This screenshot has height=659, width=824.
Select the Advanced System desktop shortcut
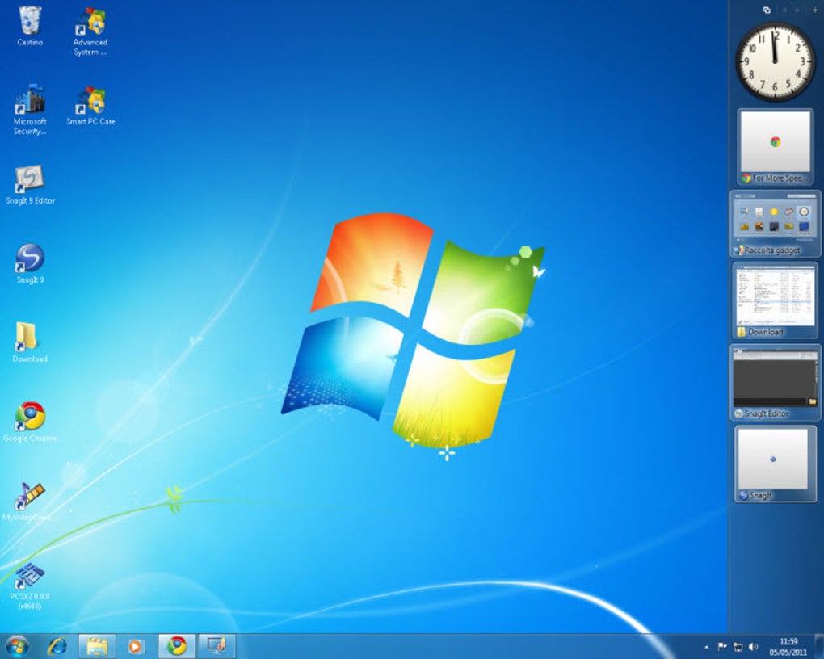90,31
